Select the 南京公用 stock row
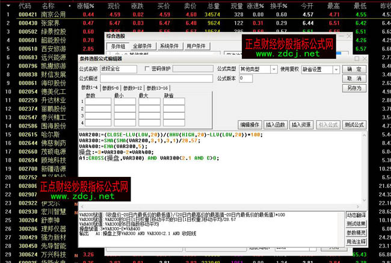The image size is (391, 263). pyautogui.click(x=53, y=13)
